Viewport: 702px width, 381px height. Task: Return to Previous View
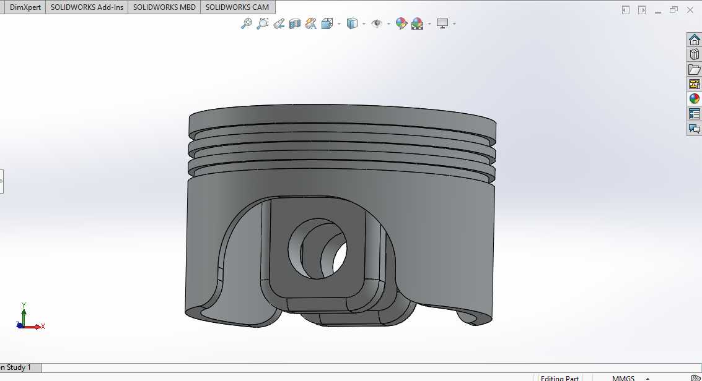(x=279, y=24)
